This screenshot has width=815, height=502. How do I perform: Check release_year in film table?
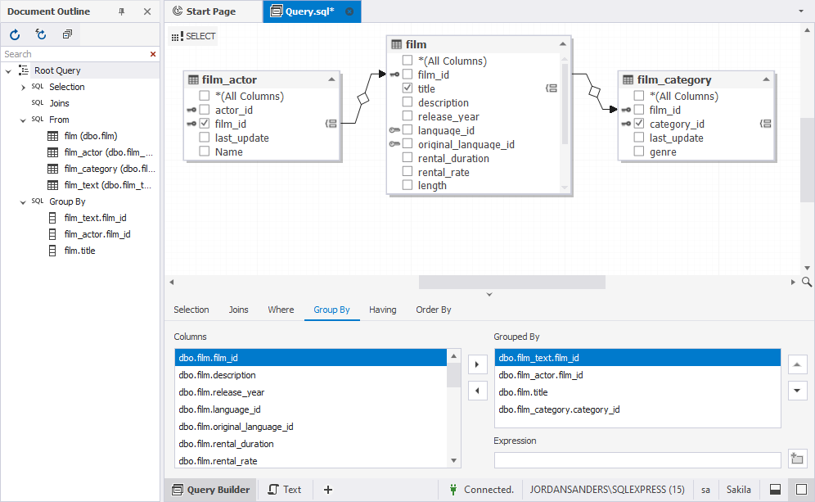tap(407, 116)
